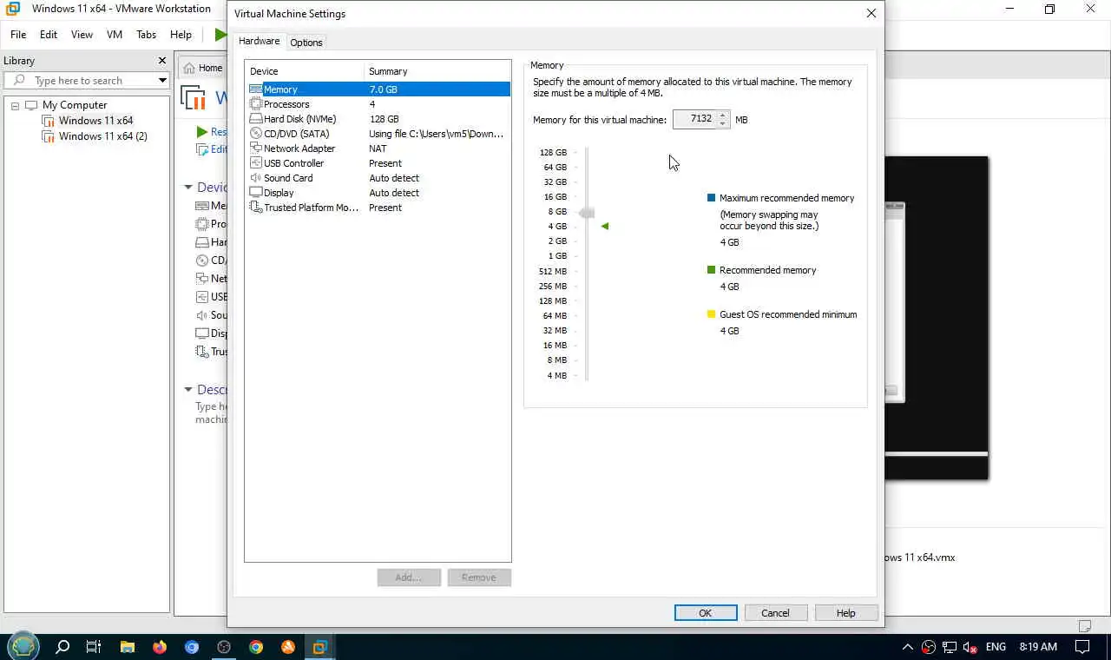Launch Google Chrome from the taskbar
Screen dimensions: 1111x660
coord(256,647)
